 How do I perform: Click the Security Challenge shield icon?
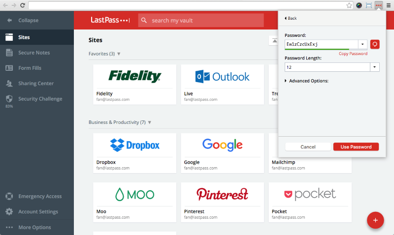tap(9, 98)
